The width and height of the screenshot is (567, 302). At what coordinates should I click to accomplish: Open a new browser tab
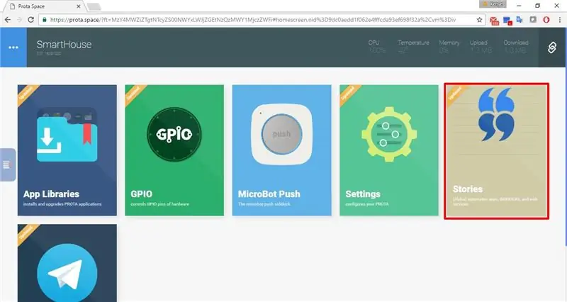pyautogui.click(x=94, y=6)
